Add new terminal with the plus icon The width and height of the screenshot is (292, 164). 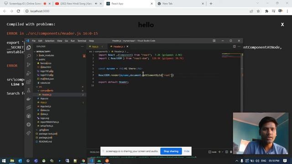pyautogui.click(x=219, y=152)
